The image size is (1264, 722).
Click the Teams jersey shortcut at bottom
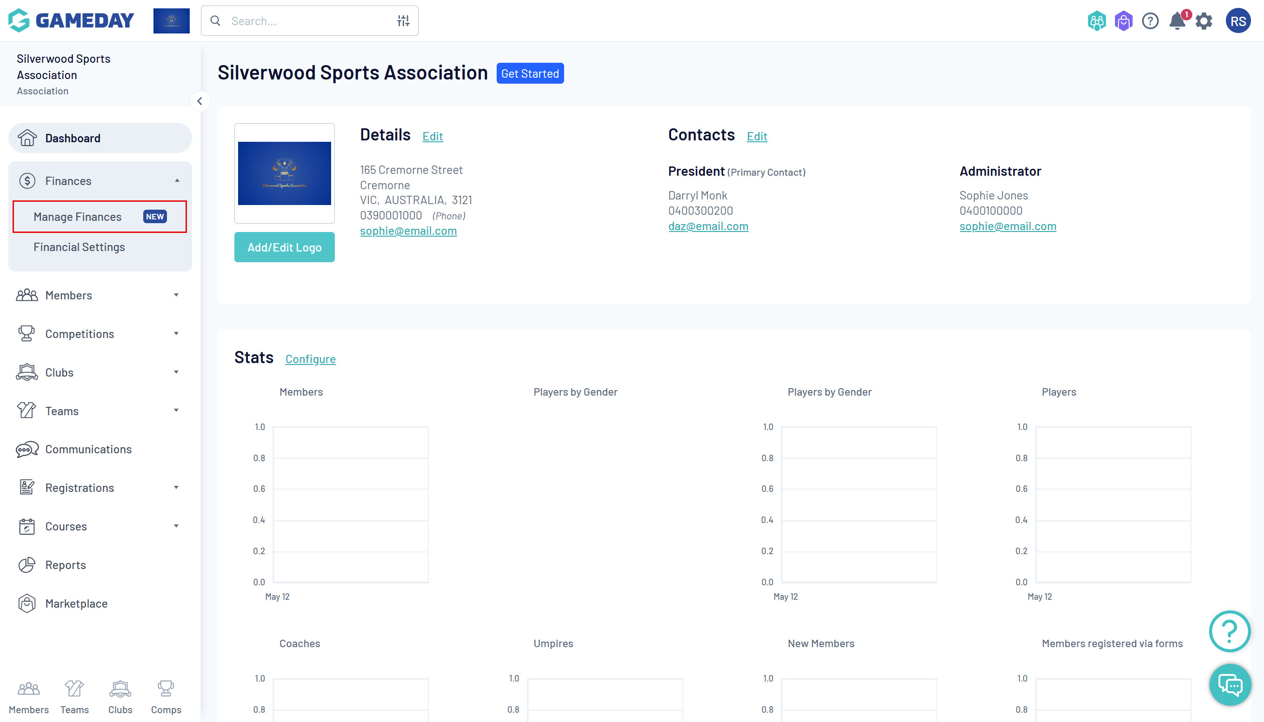click(74, 696)
